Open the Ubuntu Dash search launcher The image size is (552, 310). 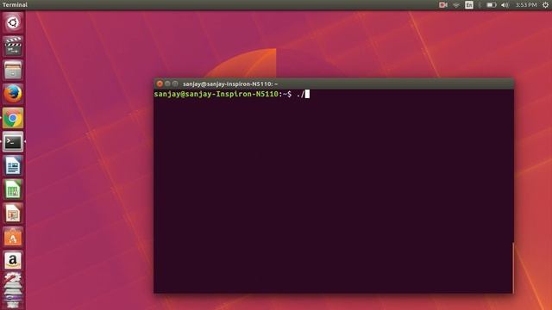pos(13,22)
